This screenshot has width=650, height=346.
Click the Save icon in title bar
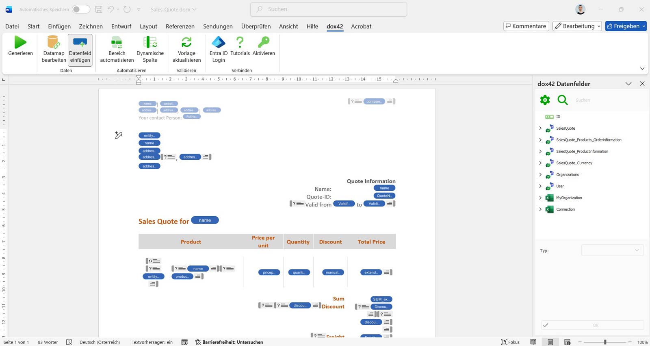(x=99, y=9)
